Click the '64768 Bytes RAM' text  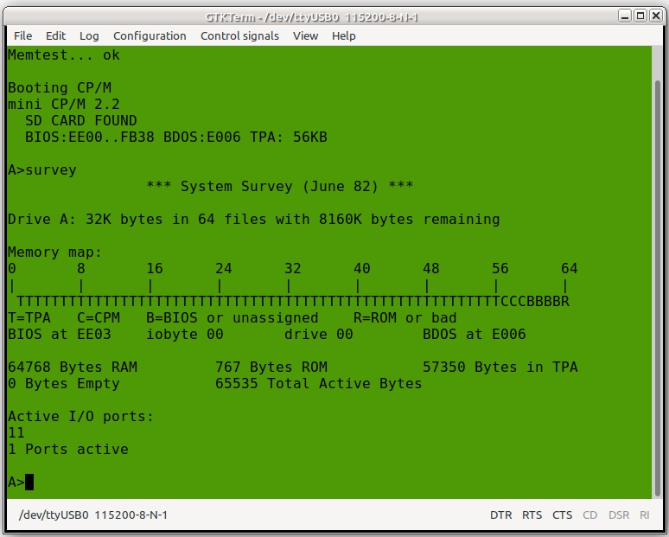pos(73,368)
